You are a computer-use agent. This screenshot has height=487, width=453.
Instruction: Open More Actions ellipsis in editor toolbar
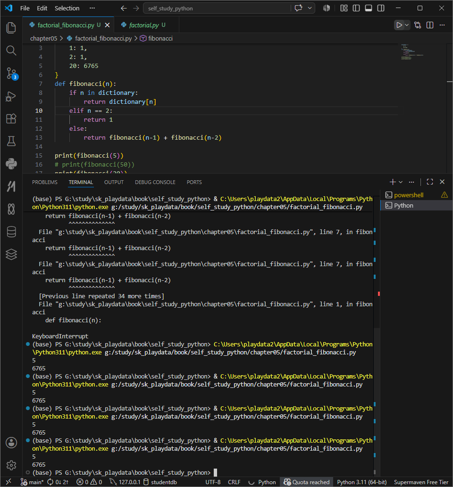[x=442, y=25]
